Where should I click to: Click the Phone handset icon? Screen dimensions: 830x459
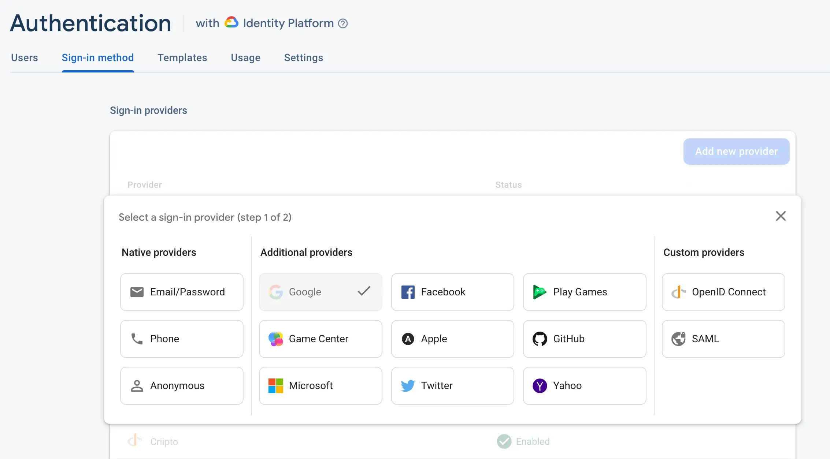(x=137, y=339)
